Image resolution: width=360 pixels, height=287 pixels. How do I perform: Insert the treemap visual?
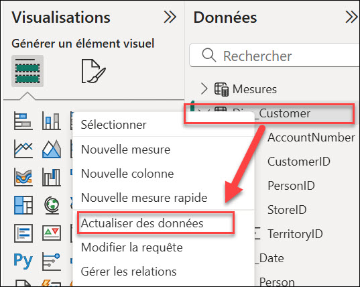coord(23,205)
